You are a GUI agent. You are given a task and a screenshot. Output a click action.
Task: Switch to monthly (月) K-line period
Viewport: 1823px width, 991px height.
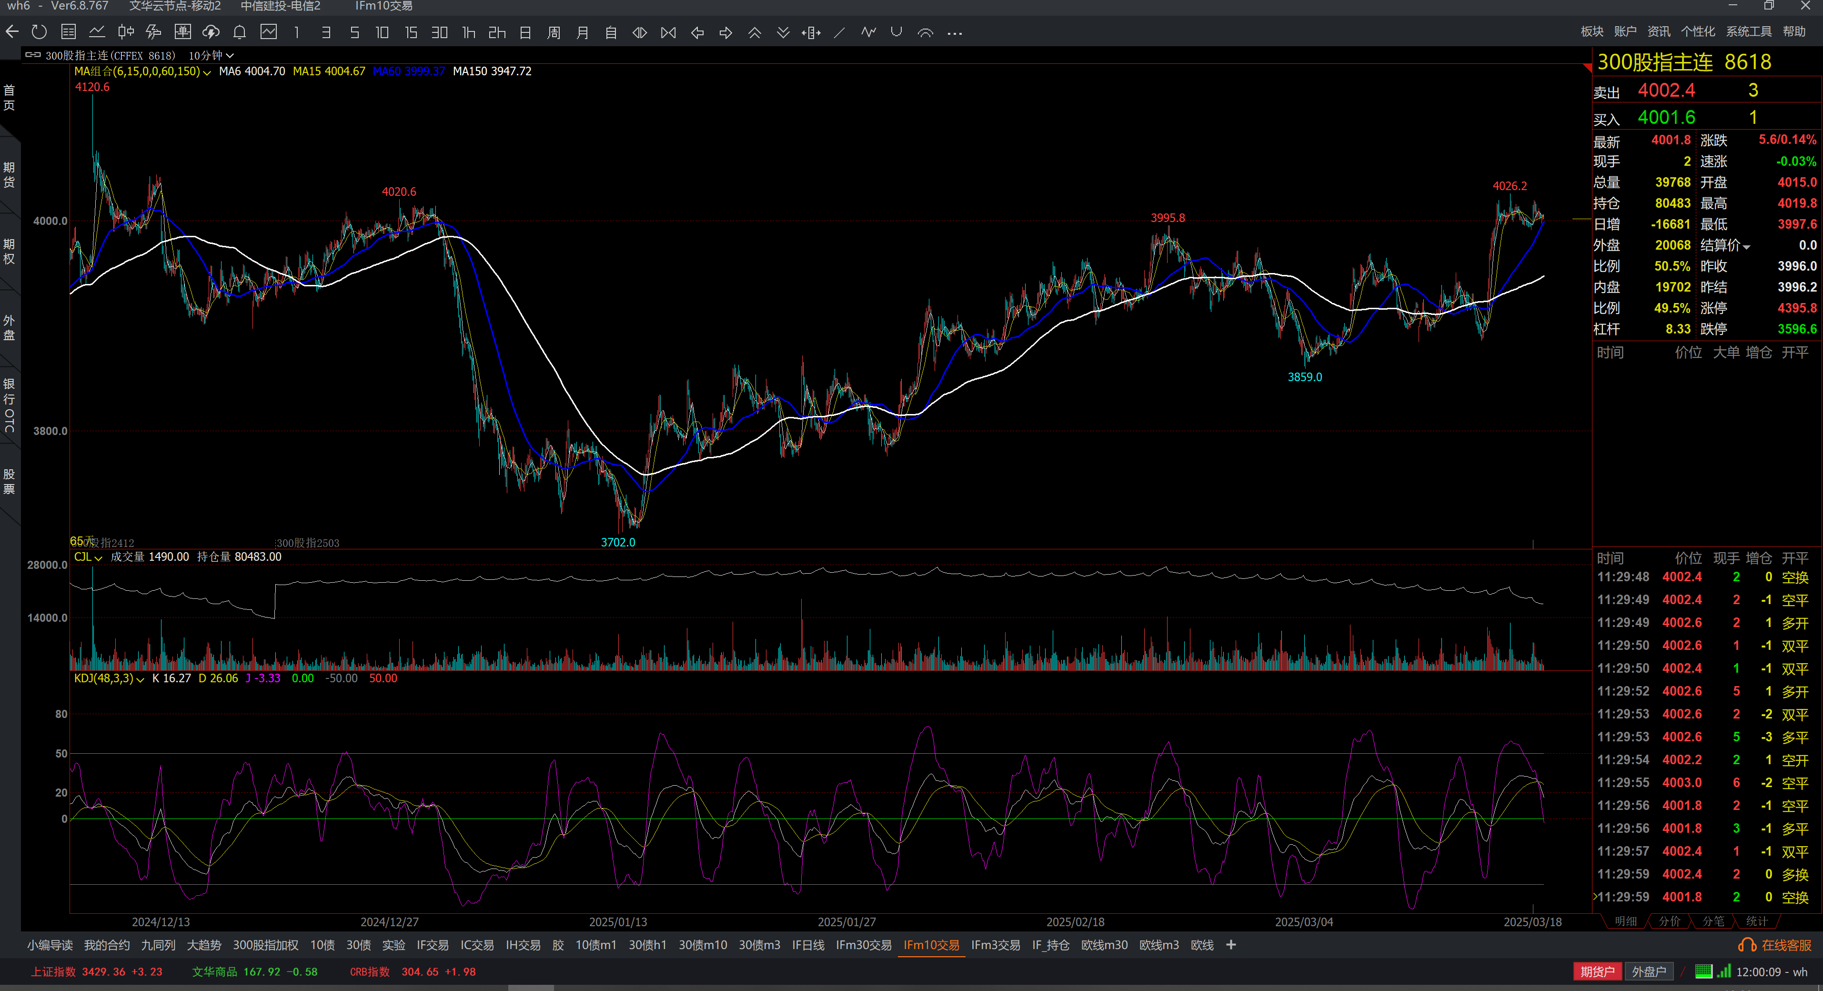click(583, 32)
